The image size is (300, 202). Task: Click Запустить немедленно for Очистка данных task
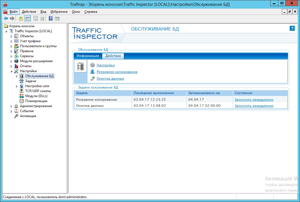254,106
